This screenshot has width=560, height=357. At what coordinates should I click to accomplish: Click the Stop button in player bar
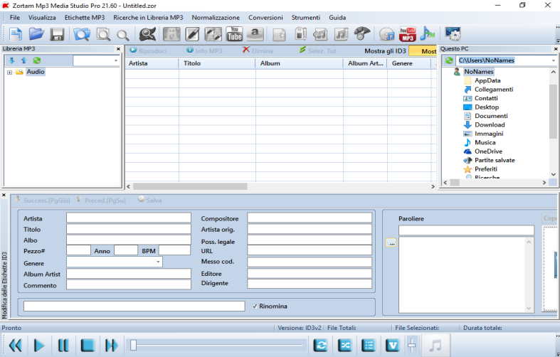[x=88, y=345]
